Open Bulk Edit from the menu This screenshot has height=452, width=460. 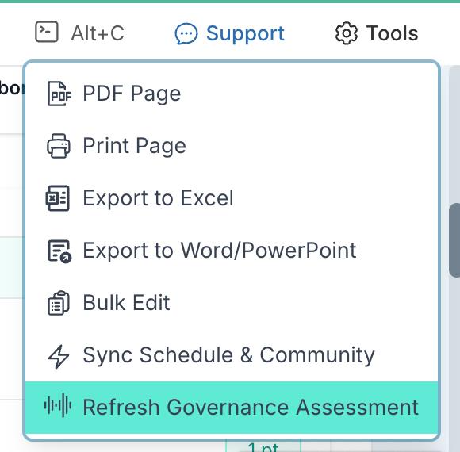[232, 303]
